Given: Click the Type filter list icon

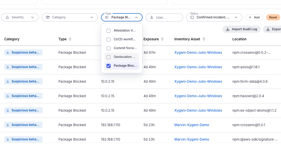Looking at the screenshot, I should click(x=107, y=17).
